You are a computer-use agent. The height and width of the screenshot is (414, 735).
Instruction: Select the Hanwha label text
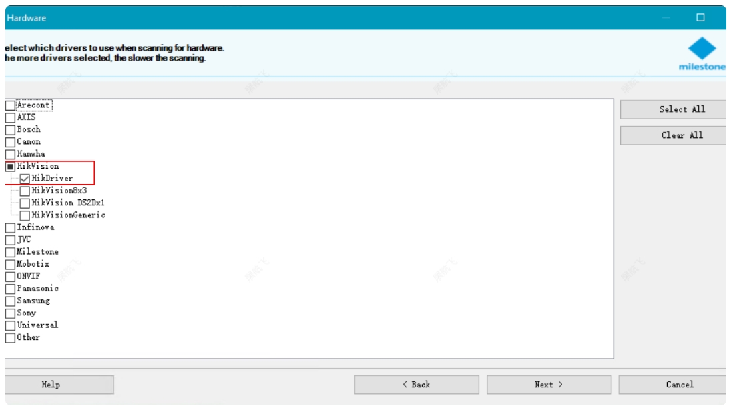[x=31, y=153]
